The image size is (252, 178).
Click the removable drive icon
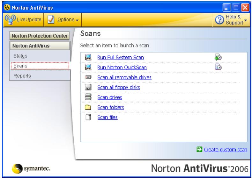(88, 77)
